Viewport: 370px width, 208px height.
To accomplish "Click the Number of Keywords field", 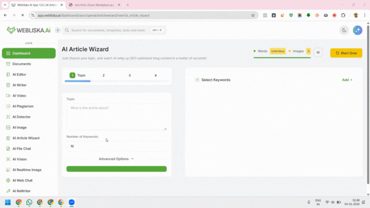I will [x=116, y=146].
